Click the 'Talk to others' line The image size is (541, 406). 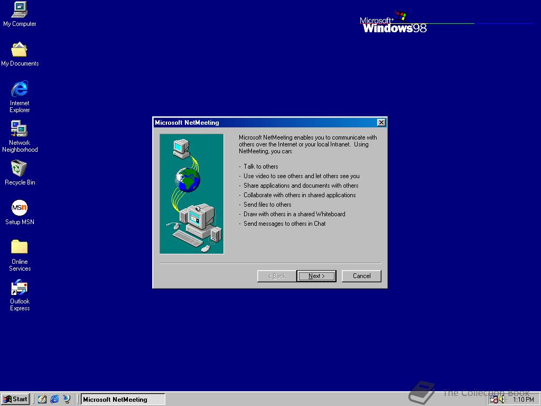(x=261, y=167)
